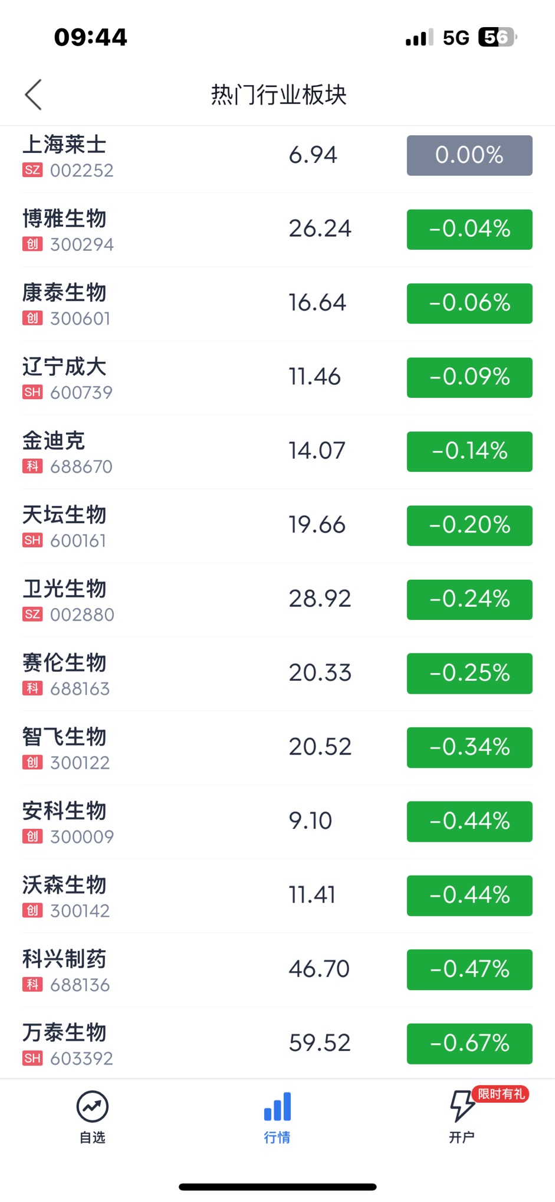Tap the SH tag beside 603392

pyautogui.click(x=32, y=1059)
